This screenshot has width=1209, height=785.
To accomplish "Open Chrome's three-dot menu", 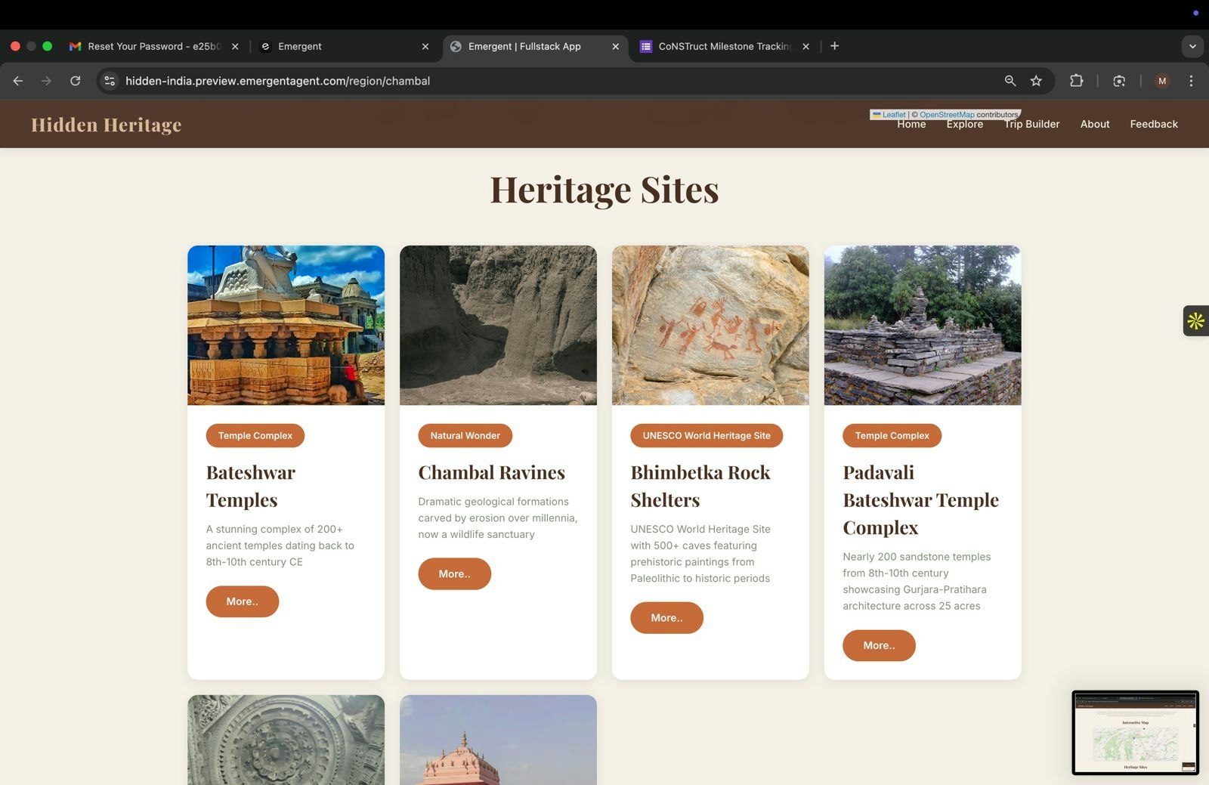I will pos(1192,81).
